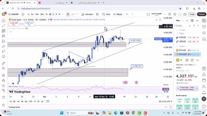
Task: Click the Publish button
Action: (x=201, y=14)
